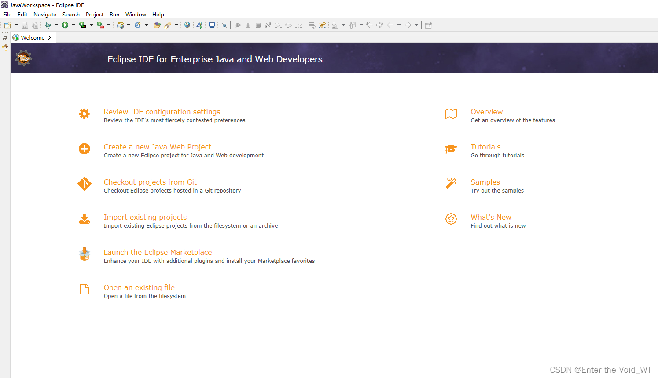Click the Resume debug icon
The image size is (658, 378).
[238, 25]
